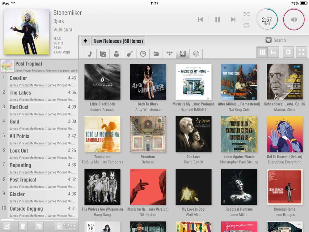This screenshot has width=309, height=232.
Task: Play track 5 All Points
Action: point(40,139)
